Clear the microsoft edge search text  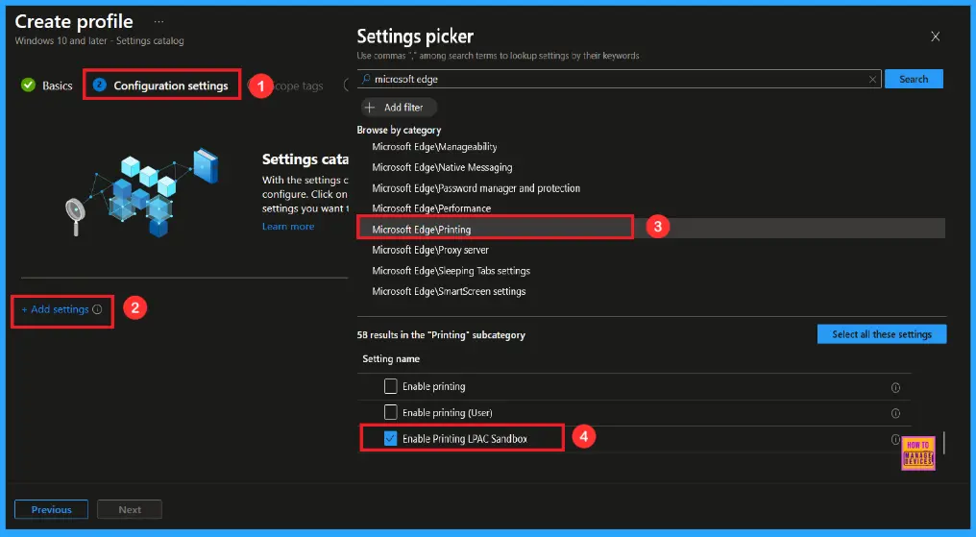(x=872, y=79)
